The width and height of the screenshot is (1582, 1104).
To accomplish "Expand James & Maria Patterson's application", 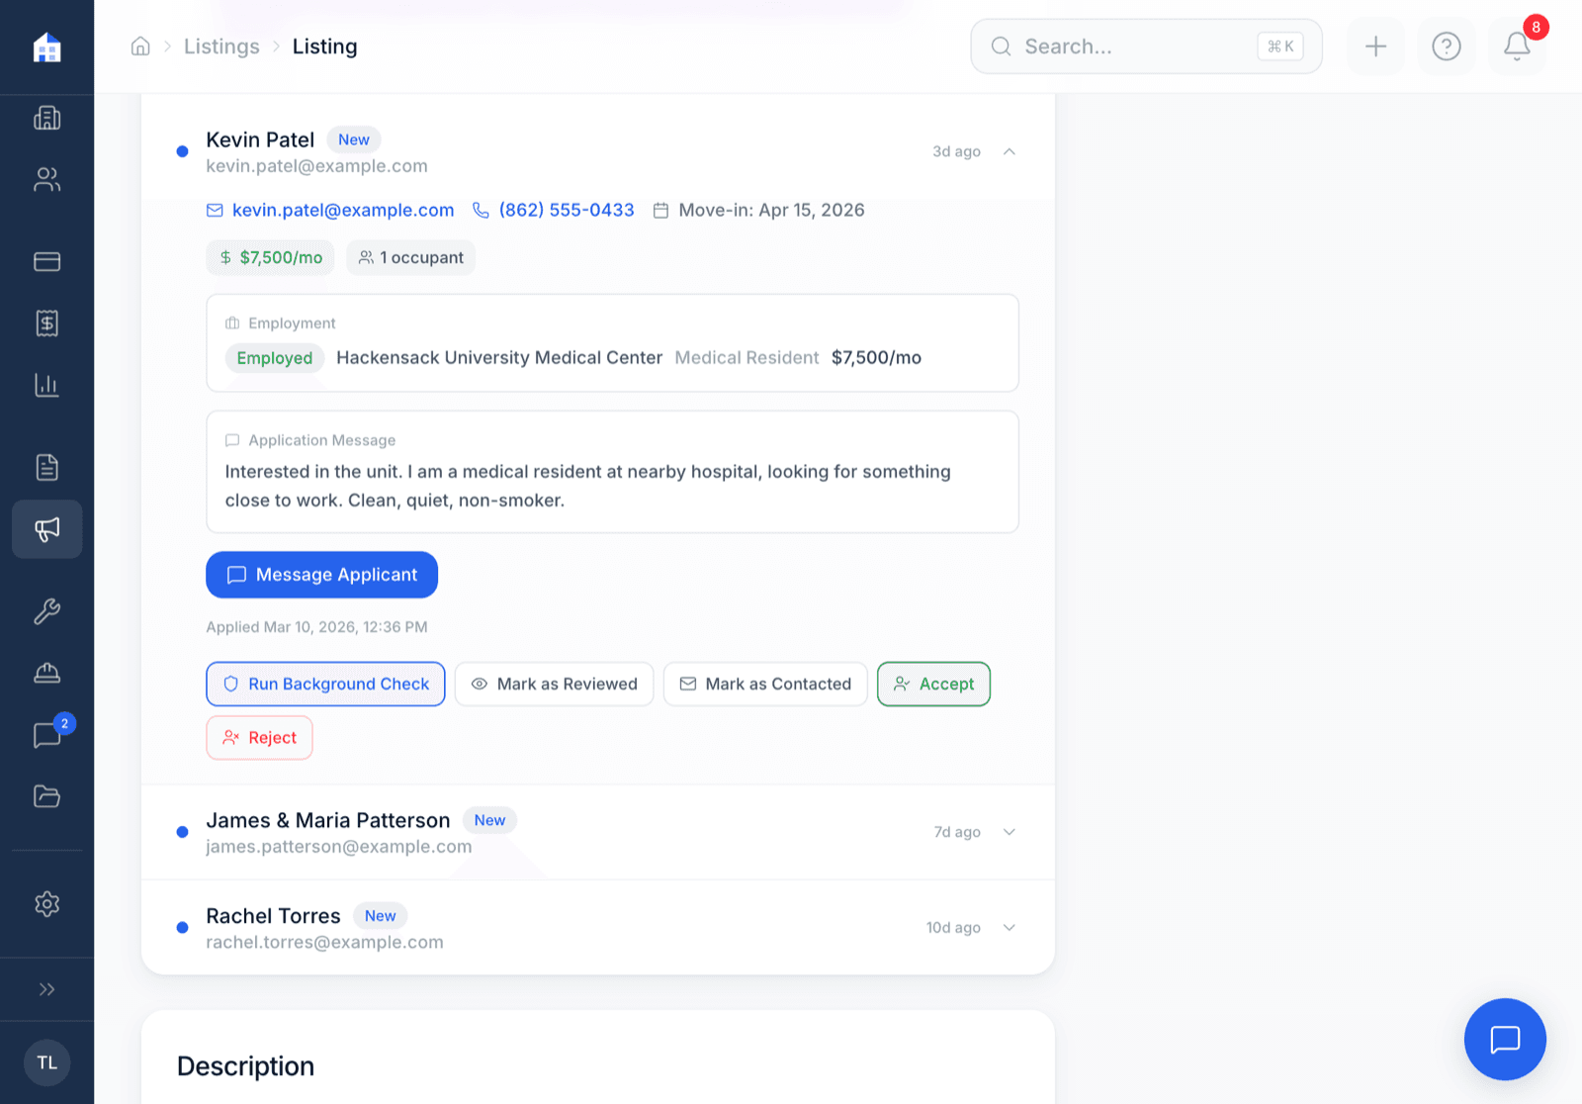I will pyautogui.click(x=1010, y=832).
